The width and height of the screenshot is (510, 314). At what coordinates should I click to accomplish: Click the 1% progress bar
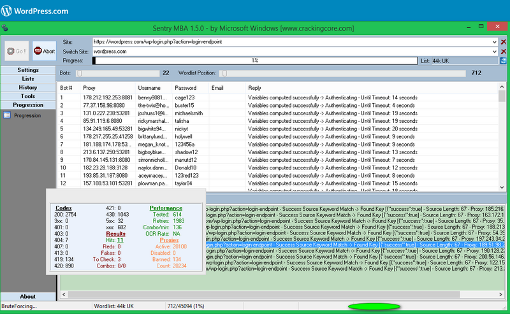click(x=255, y=61)
